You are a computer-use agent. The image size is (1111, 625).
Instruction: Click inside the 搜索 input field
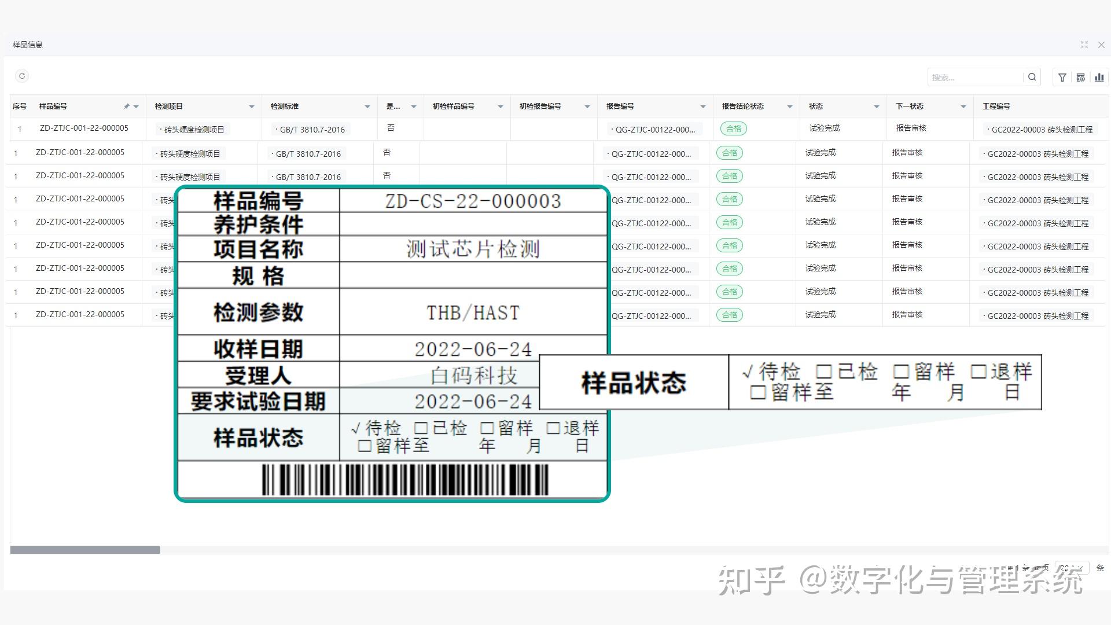click(978, 77)
